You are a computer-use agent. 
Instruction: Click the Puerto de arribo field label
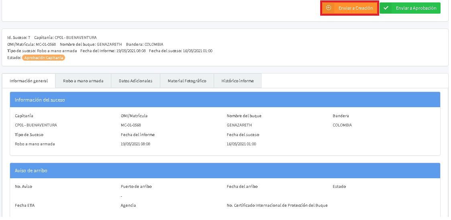(x=136, y=187)
